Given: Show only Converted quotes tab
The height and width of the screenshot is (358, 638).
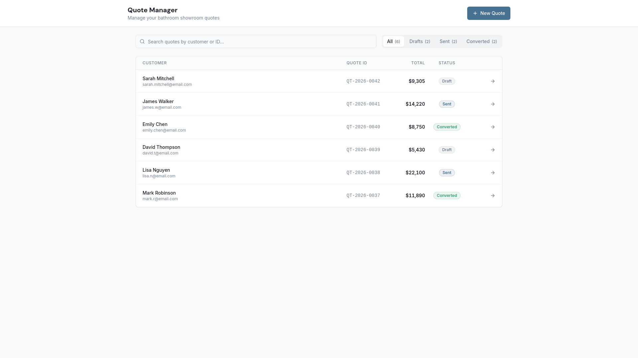Looking at the screenshot, I should [481, 41].
